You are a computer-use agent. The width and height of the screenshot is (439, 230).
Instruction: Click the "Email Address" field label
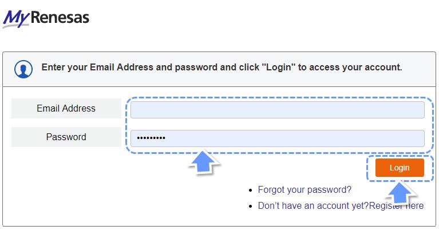66,108
